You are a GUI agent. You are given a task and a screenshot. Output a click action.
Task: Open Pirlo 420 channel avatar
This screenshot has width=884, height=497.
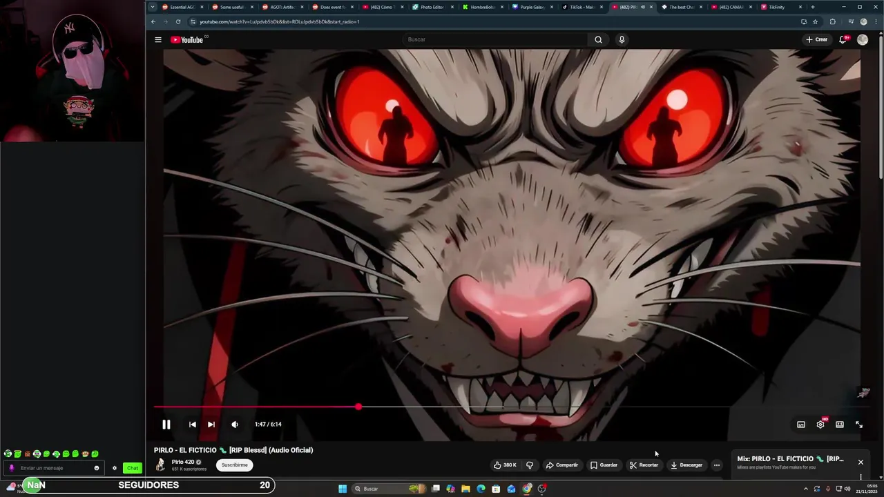click(x=160, y=465)
